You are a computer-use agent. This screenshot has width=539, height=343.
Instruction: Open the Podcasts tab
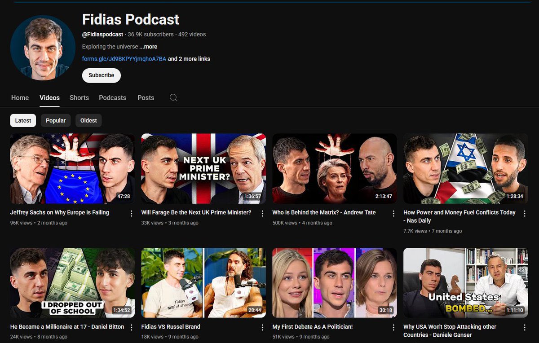pos(112,97)
